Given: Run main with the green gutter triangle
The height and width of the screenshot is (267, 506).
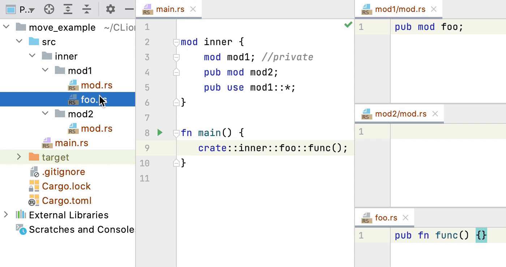Looking at the screenshot, I should click(159, 133).
